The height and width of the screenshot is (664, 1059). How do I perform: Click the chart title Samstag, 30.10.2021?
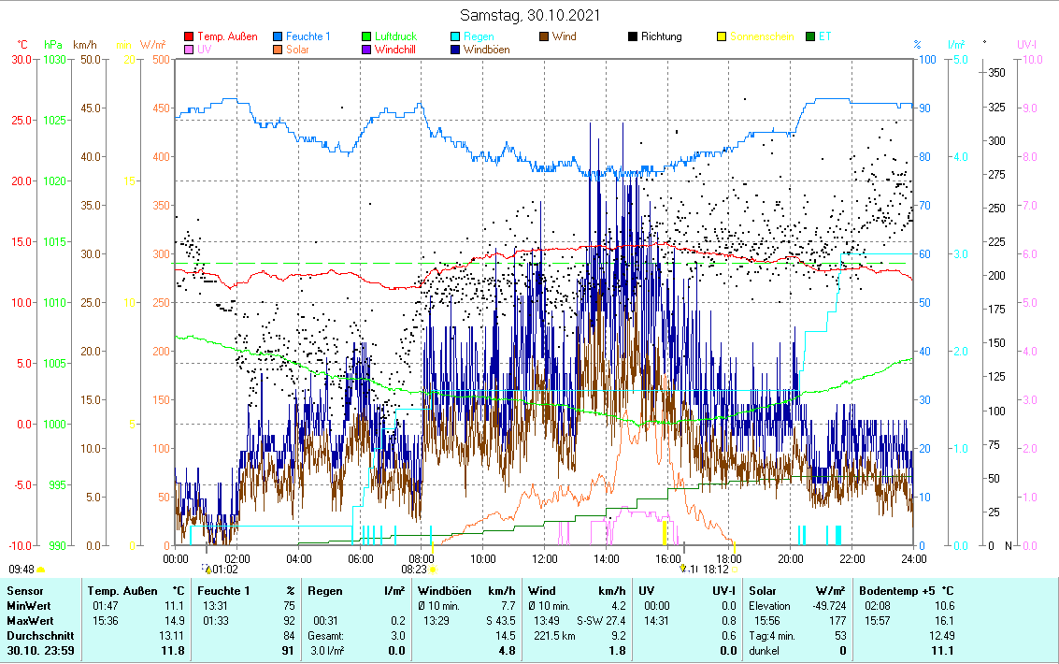529,15
